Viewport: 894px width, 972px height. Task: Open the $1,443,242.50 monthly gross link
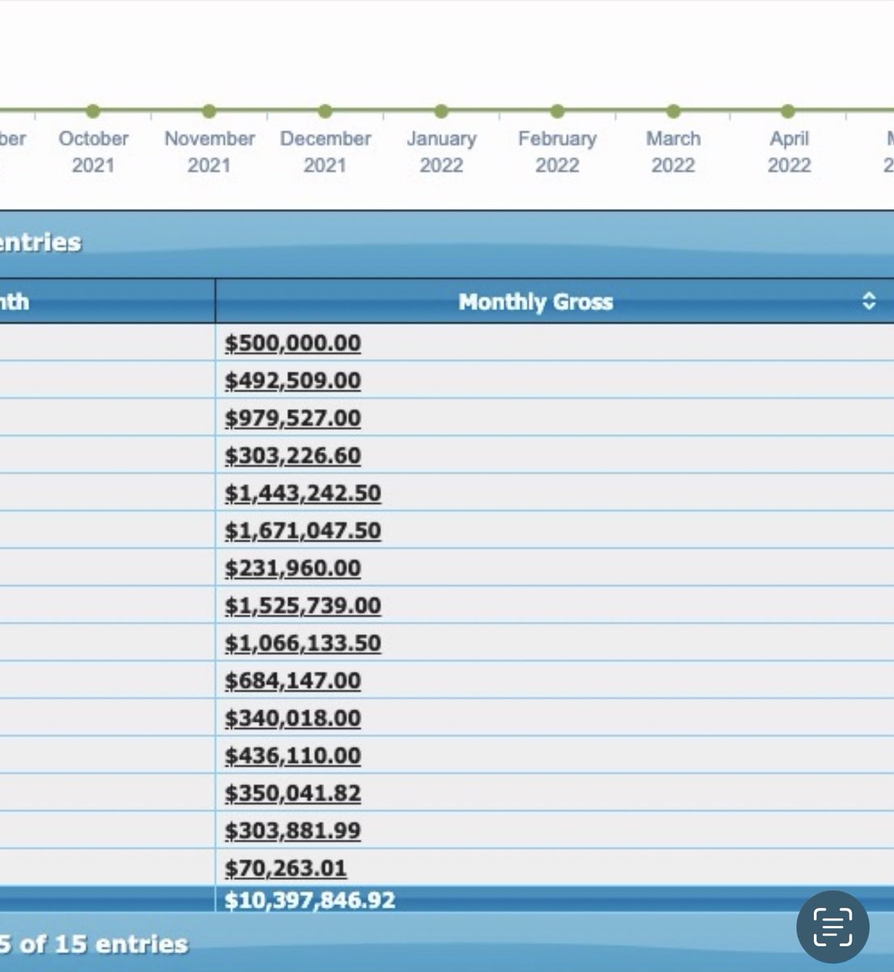coord(303,493)
